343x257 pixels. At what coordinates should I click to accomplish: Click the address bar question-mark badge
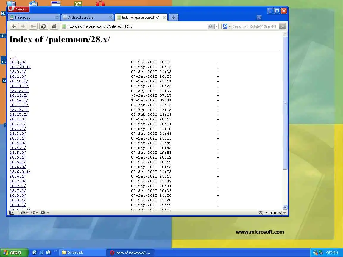[211, 26]
